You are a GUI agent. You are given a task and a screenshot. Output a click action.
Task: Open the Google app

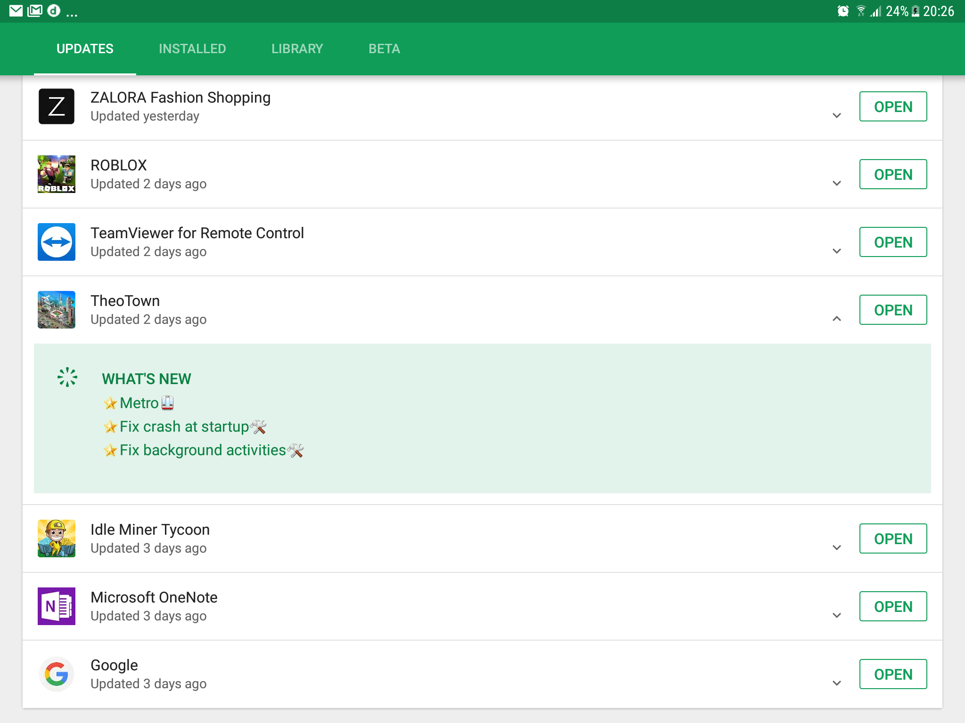[x=893, y=674]
